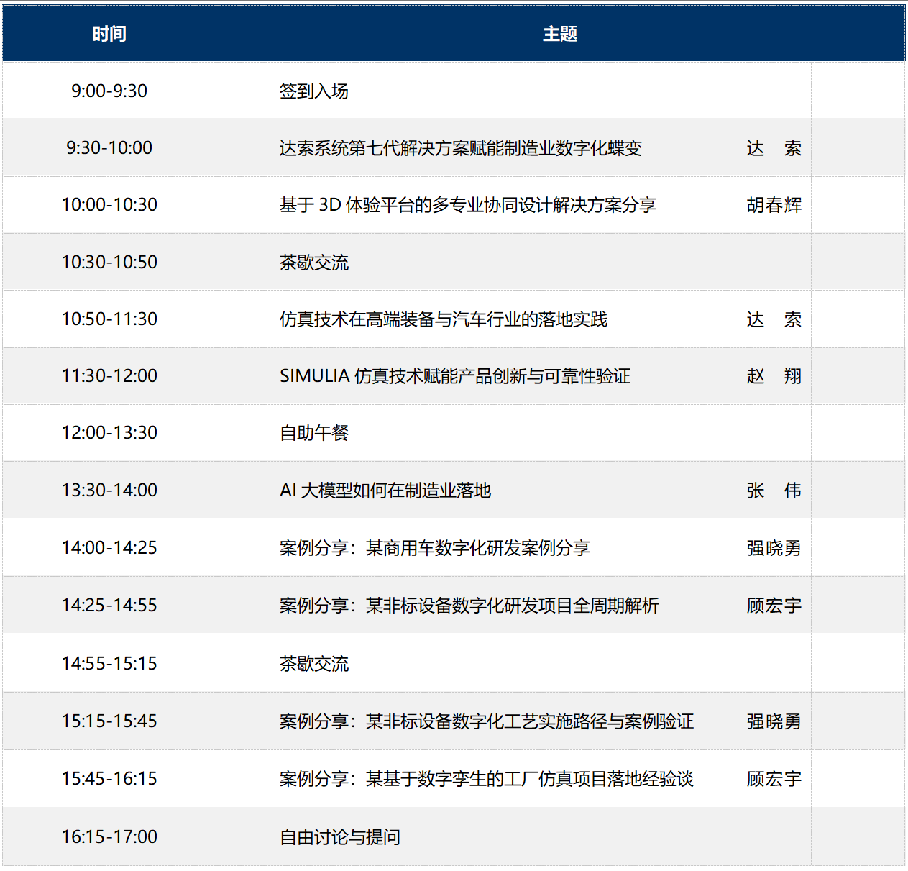Click the 时间 column header
The image size is (908, 871).
pos(109,34)
